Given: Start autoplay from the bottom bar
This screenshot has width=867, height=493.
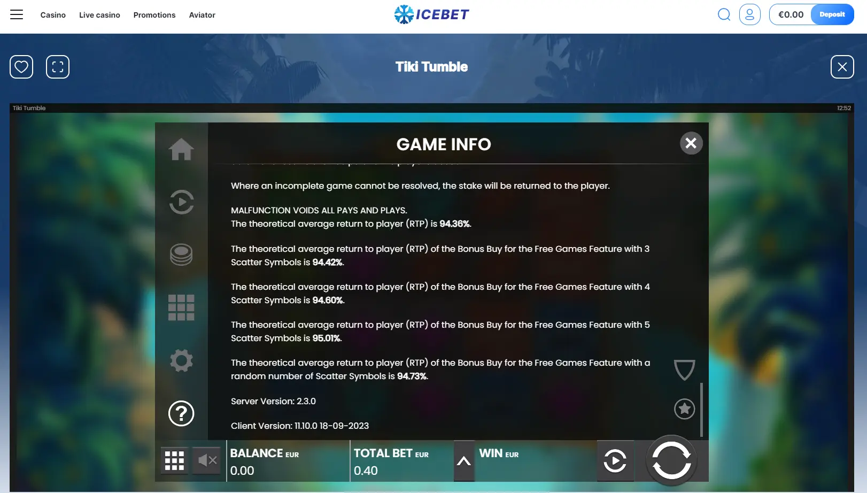Looking at the screenshot, I should coord(615,461).
